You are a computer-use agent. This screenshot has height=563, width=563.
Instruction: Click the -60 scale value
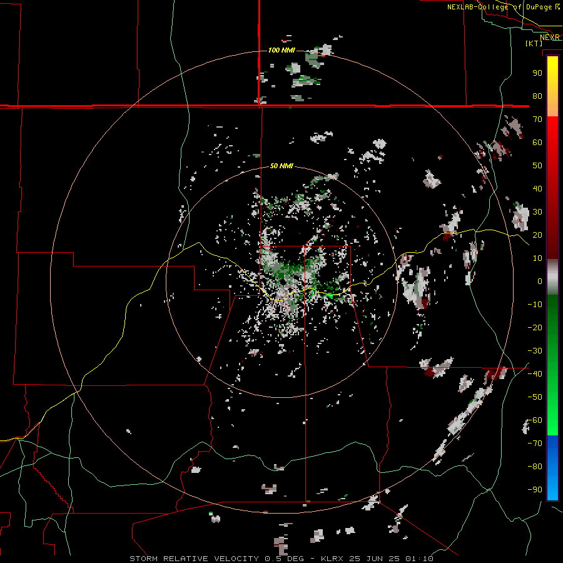pyautogui.click(x=535, y=420)
